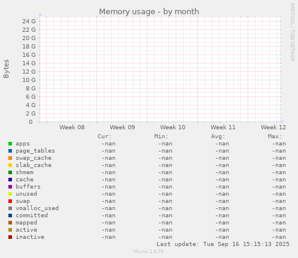Click the lime unused legend swatch
298x258 pixels.
click(10, 194)
